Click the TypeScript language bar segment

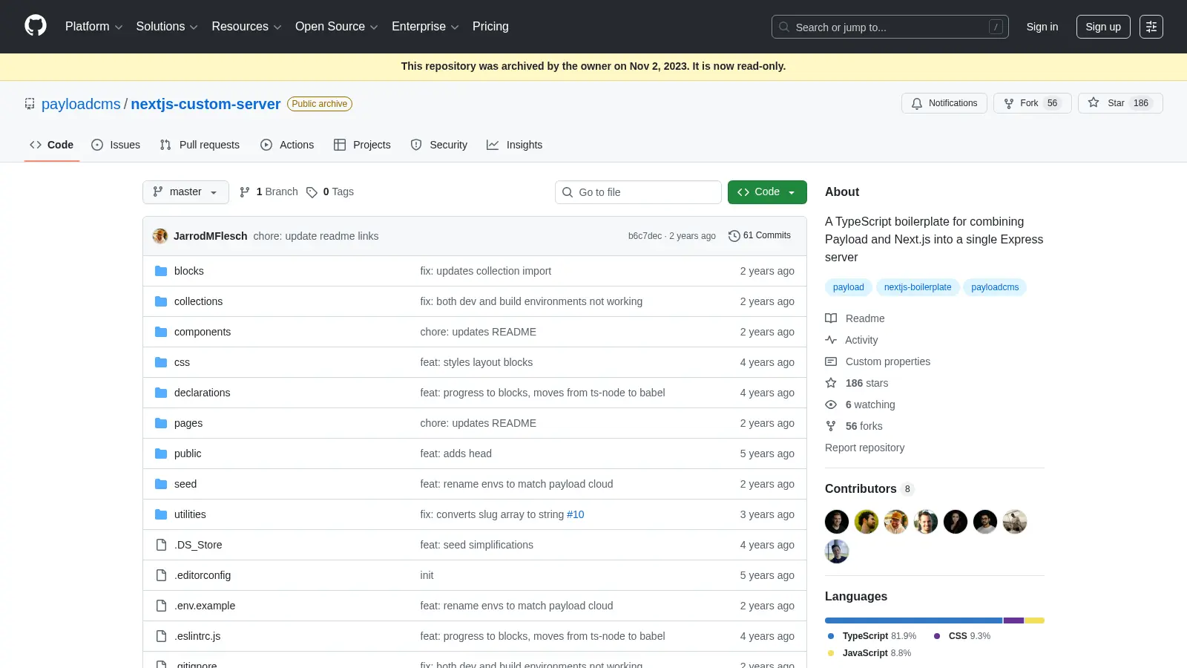(x=913, y=620)
